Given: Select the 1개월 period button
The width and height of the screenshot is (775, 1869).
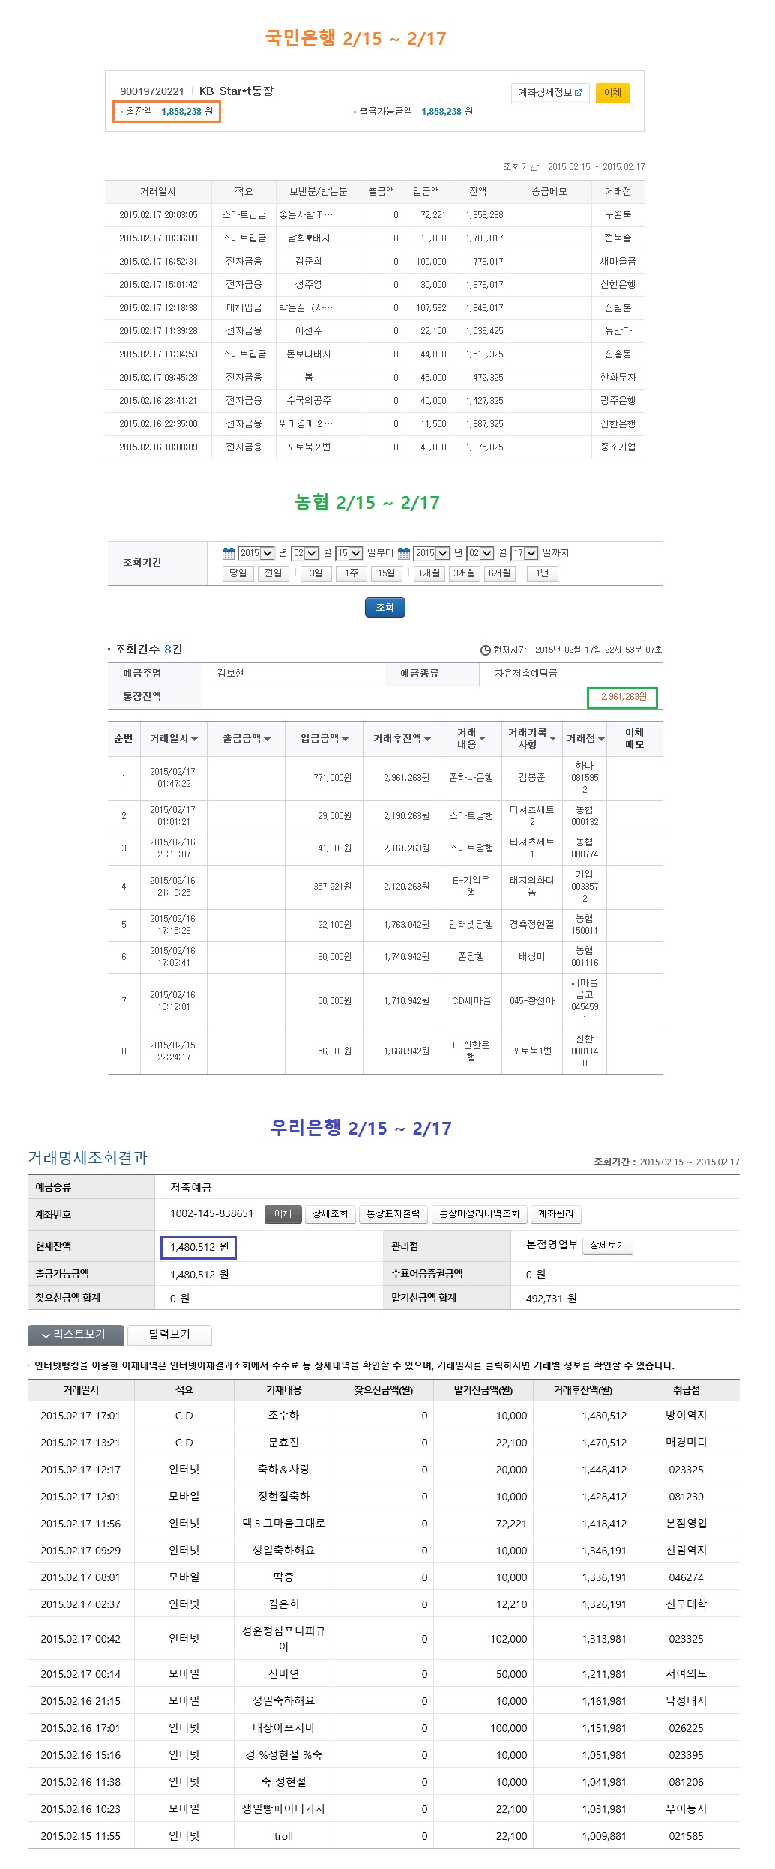Looking at the screenshot, I should 429,573.
